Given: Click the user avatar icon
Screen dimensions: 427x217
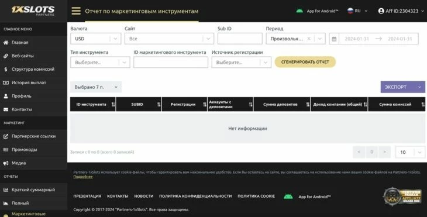Looking at the screenshot, I should coord(381,11).
